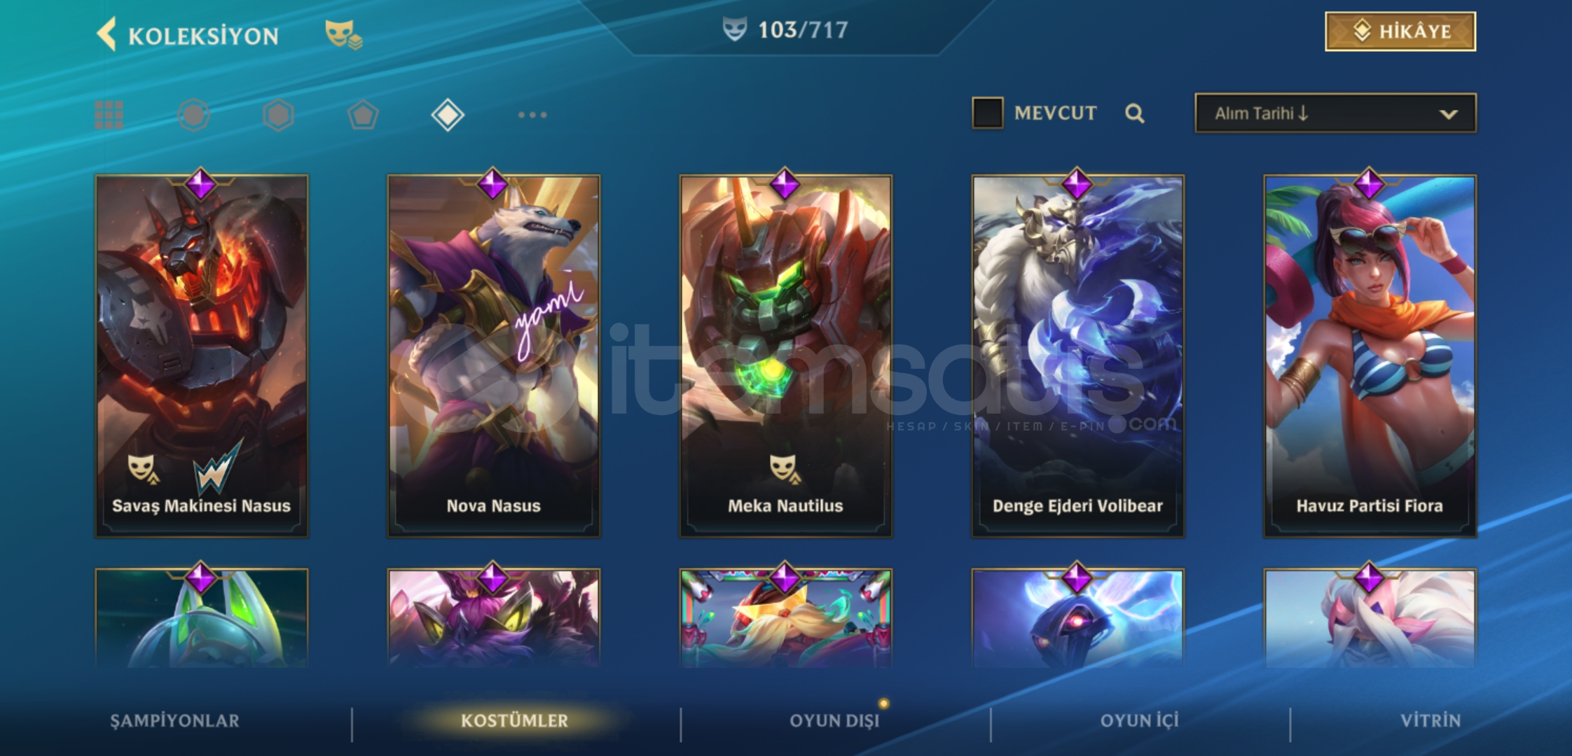Open the OYUN DIŞI tab

tap(834, 720)
